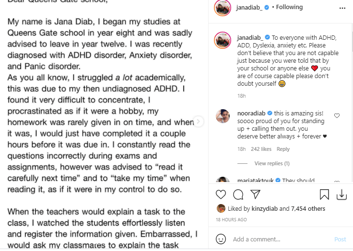The image size is (353, 251).
Task: Download post using arrow icon
Action: click(x=341, y=194)
